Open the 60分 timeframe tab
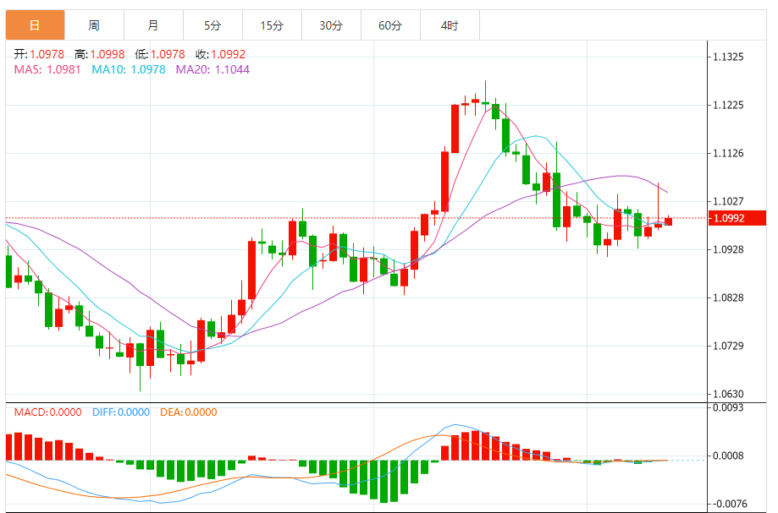 coord(390,25)
